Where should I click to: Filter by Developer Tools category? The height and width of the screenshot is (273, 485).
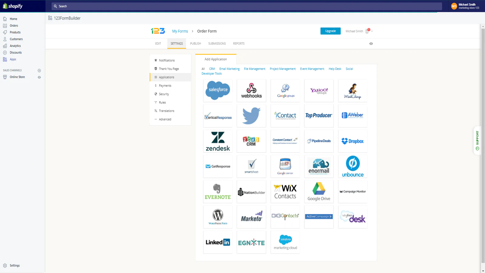(x=212, y=74)
